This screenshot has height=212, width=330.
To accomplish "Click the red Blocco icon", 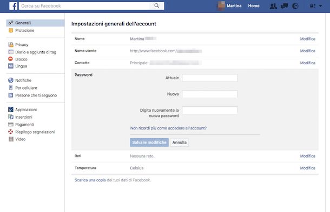I will (x=10, y=59).
